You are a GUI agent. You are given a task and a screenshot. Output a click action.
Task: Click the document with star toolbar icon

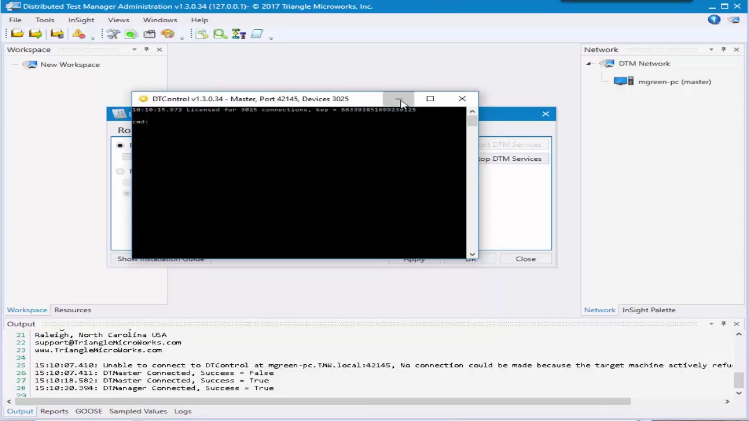point(202,34)
